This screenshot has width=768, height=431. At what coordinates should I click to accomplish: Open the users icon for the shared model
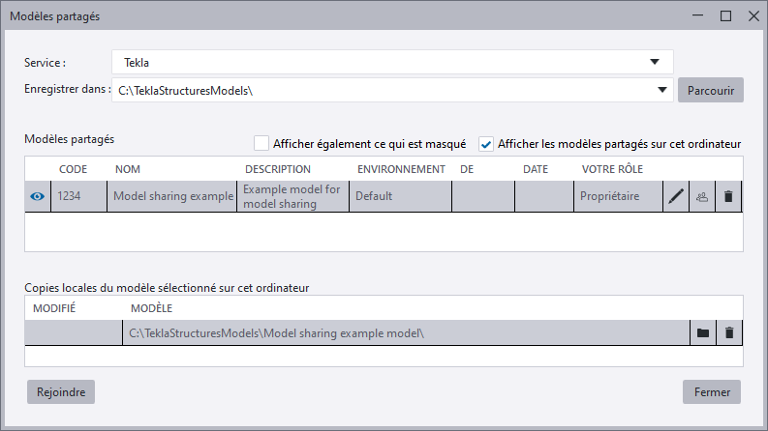coord(702,196)
